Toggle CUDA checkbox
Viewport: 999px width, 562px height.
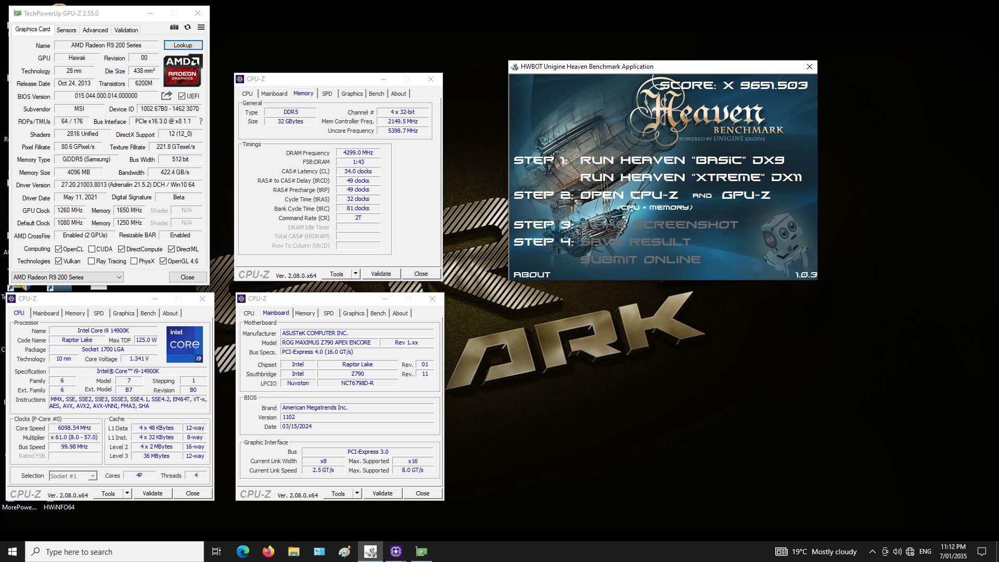(92, 249)
